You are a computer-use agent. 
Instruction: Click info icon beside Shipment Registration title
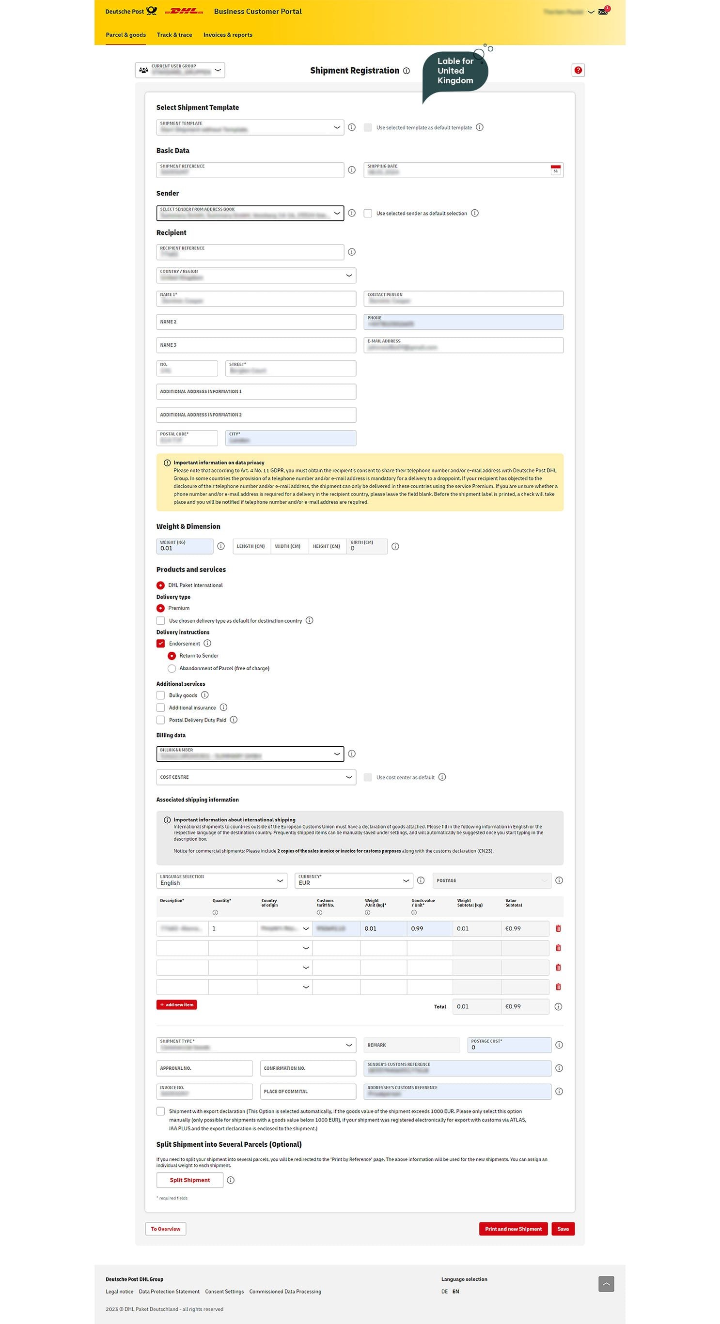click(407, 71)
